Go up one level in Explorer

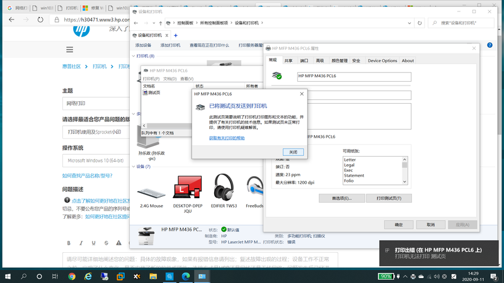[161, 23]
